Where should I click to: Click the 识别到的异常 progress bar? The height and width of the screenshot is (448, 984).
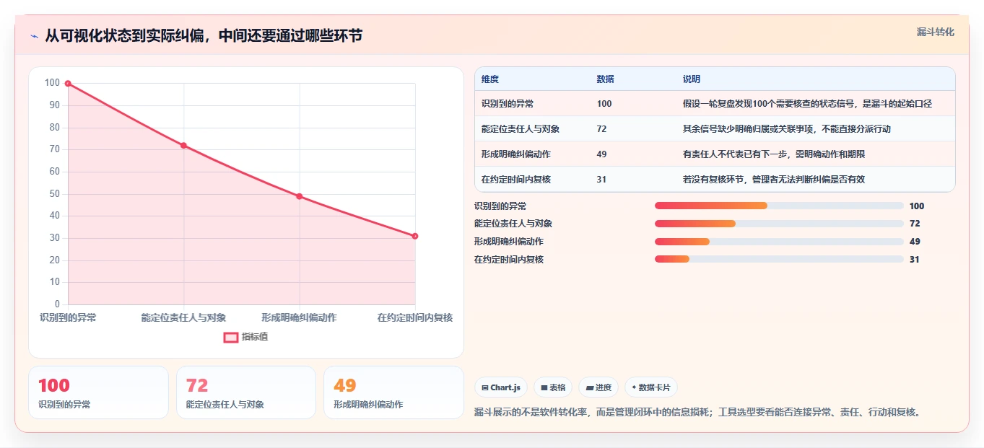click(779, 206)
